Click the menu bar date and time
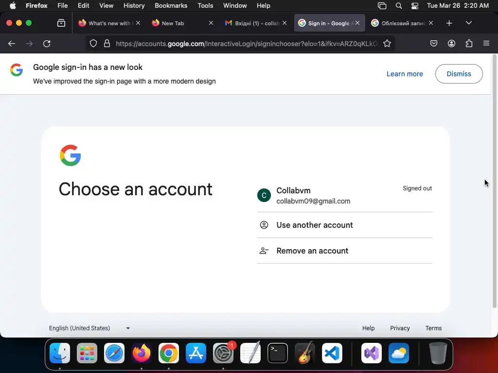The height and width of the screenshot is (373, 498). click(458, 5)
